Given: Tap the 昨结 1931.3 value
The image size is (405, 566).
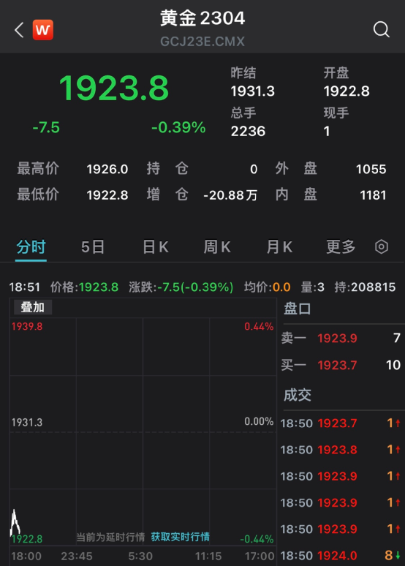Looking at the screenshot, I should click(253, 91).
